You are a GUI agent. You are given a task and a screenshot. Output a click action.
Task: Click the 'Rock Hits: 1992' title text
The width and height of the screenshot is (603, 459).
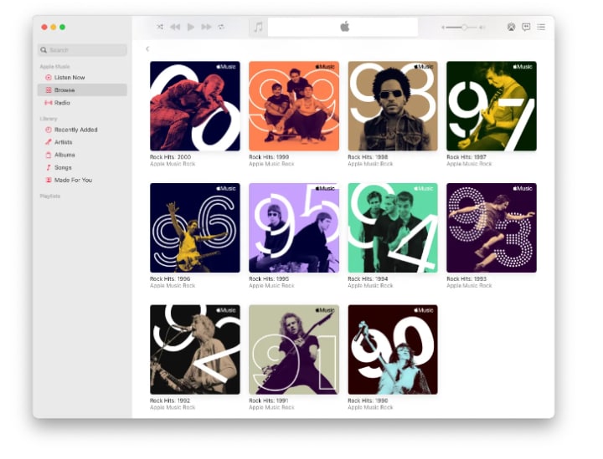[170, 400]
